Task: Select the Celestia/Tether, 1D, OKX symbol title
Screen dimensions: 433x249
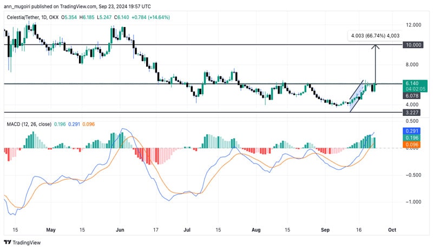Action: 32,17
